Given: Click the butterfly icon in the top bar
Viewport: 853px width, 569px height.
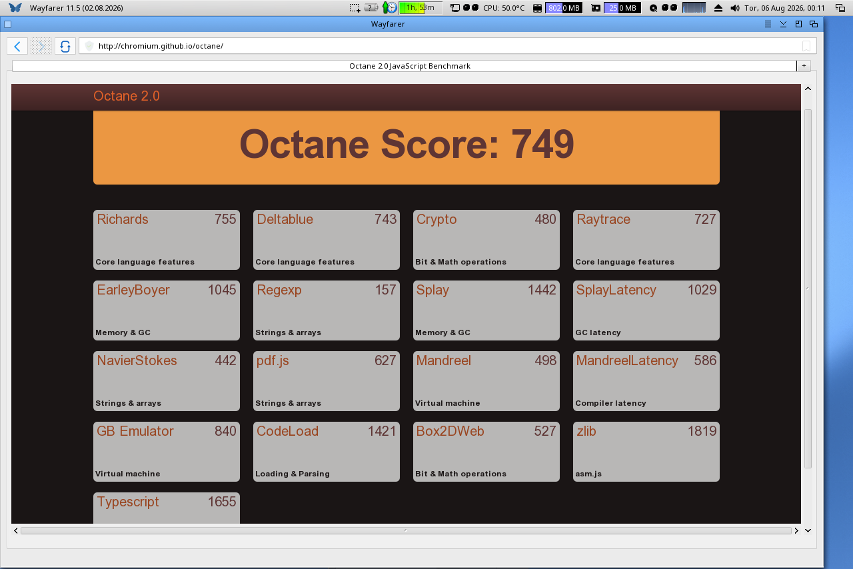Looking at the screenshot, I should point(15,8).
